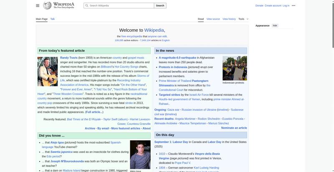The width and height of the screenshot is (334, 172).
Task: Click the September 1 date link
Action: click(x=163, y=142)
